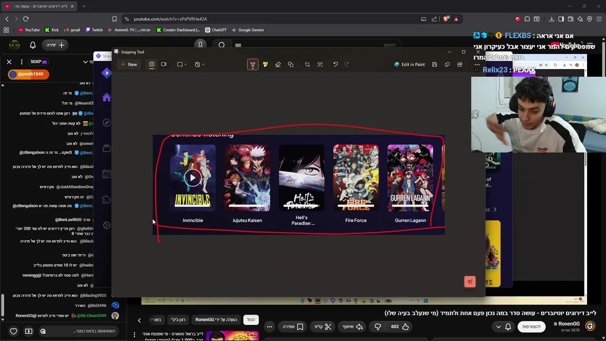Open the browser Downloads icon
This screenshot has height=341, width=606.
(552, 19)
